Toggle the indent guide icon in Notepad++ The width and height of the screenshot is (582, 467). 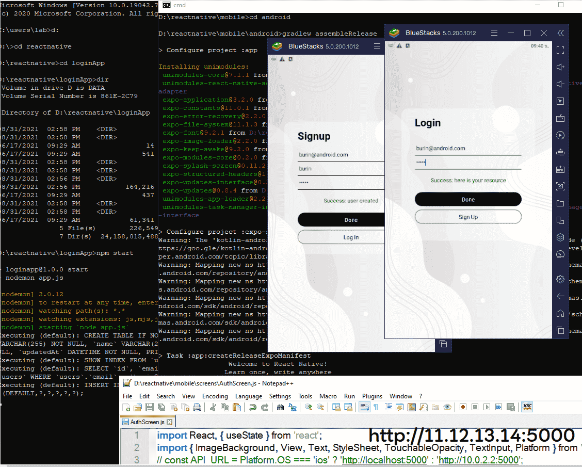pyautogui.click(x=388, y=407)
